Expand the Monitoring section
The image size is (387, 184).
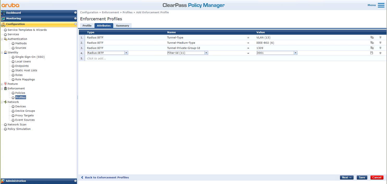click(x=75, y=18)
